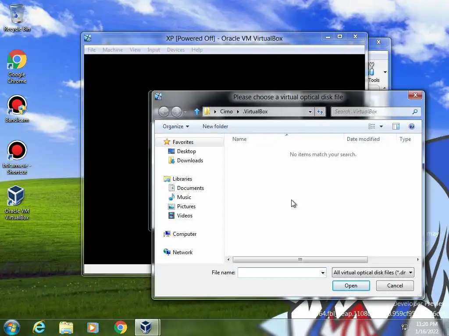Open file dialog Help icon
449x336 pixels.
tap(411, 126)
